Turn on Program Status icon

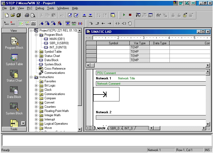(x=138, y=15)
